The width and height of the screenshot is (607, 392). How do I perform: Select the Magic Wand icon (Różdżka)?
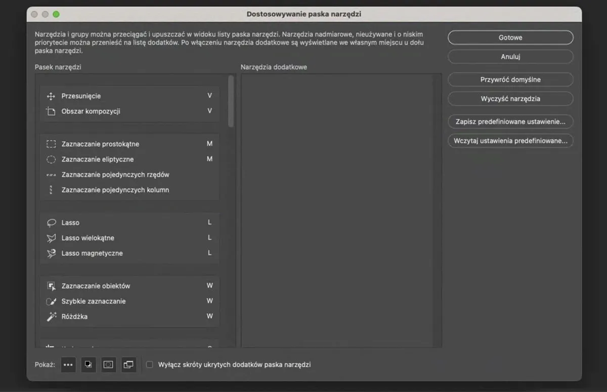click(51, 316)
